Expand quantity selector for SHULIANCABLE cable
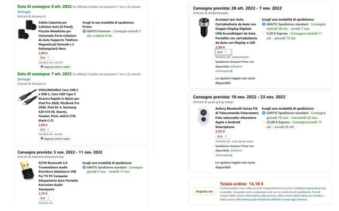This screenshot has width=339, height=211. tap(46, 129)
